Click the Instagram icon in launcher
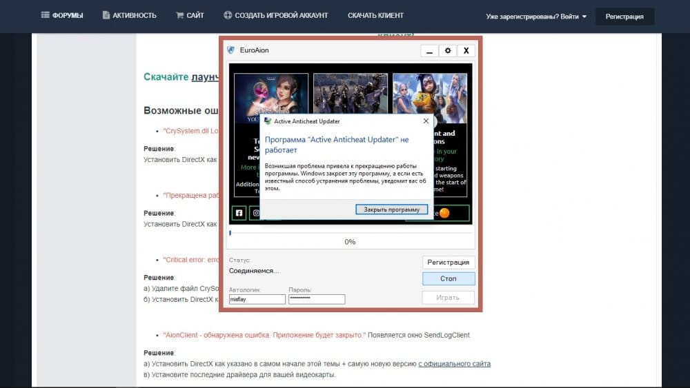This screenshot has width=690, height=388. tap(257, 213)
